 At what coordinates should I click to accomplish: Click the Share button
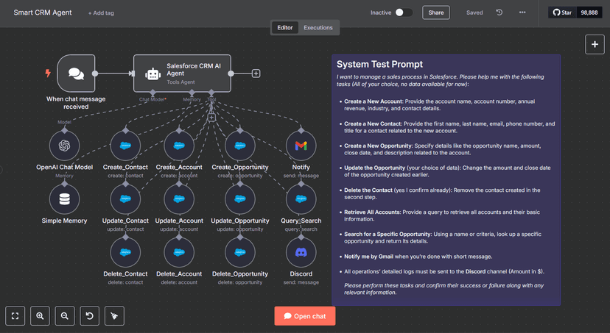[x=436, y=12]
